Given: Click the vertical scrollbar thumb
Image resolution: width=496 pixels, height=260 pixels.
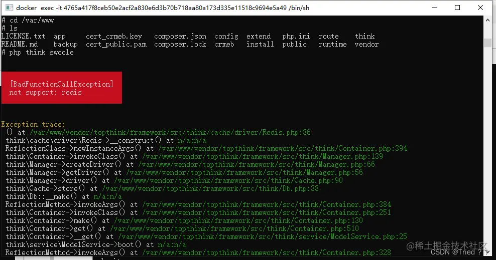Looking at the screenshot, I should pos(487,43).
